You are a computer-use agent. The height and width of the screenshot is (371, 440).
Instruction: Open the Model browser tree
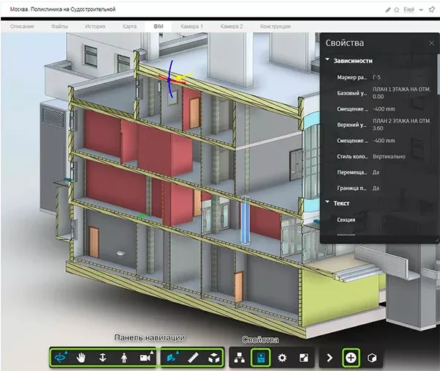click(239, 358)
